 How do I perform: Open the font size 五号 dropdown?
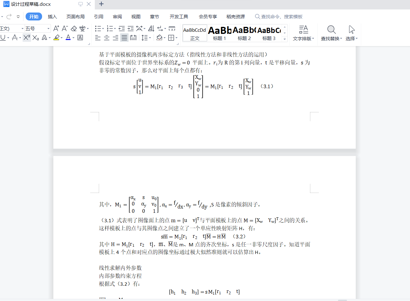[x=48, y=28]
